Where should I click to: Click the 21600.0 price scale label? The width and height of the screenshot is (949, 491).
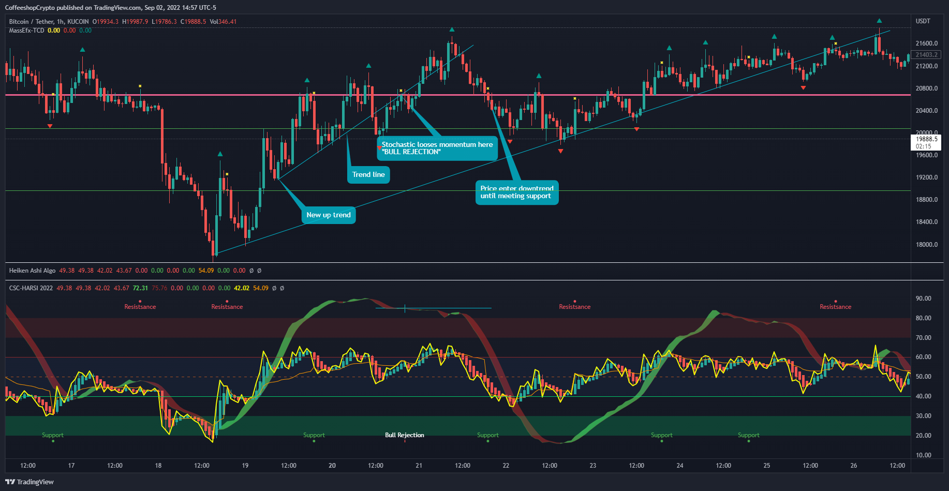pos(927,43)
